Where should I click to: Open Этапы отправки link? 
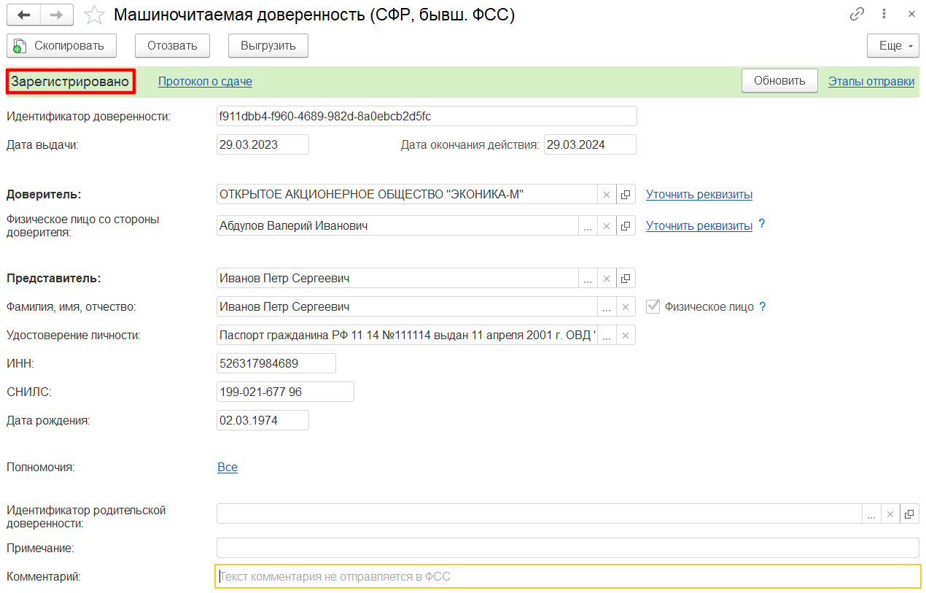[x=871, y=82]
